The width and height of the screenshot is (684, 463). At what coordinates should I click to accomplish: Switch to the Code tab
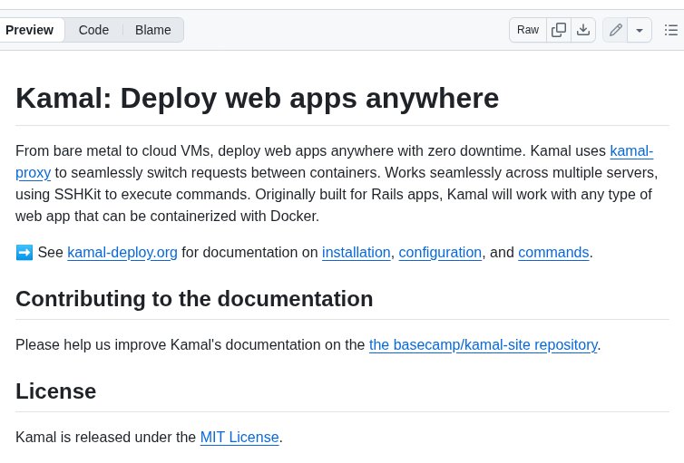pyautogui.click(x=93, y=30)
